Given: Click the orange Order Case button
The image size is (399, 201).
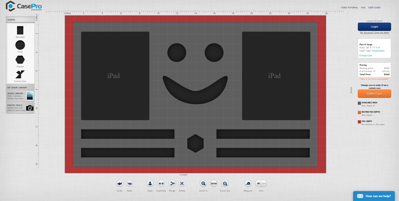Looking at the screenshot, I should [374, 94].
